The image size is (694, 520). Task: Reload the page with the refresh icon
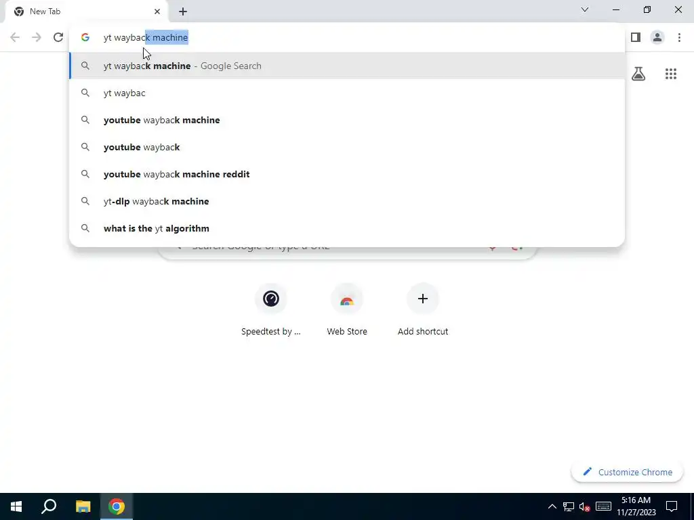pos(58,37)
